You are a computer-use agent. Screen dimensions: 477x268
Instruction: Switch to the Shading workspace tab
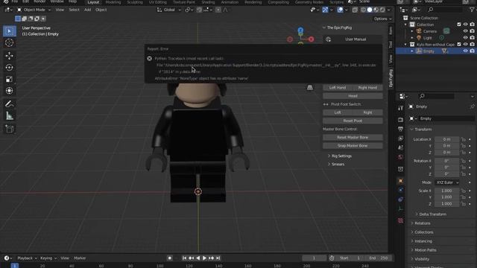pyautogui.click(x=208, y=2)
